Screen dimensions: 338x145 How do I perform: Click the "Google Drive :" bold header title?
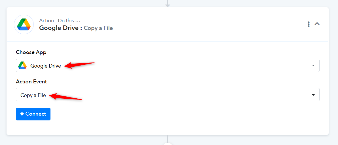[x=60, y=28]
